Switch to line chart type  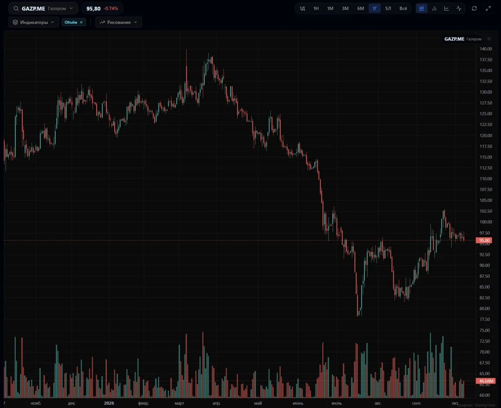click(446, 8)
